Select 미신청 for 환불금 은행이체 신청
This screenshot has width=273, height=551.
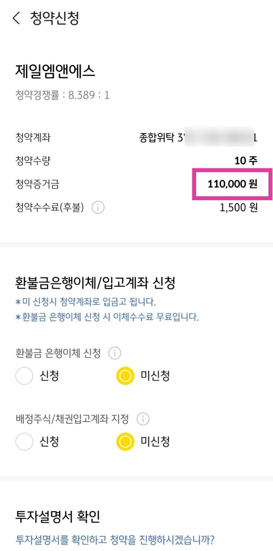tap(125, 376)
